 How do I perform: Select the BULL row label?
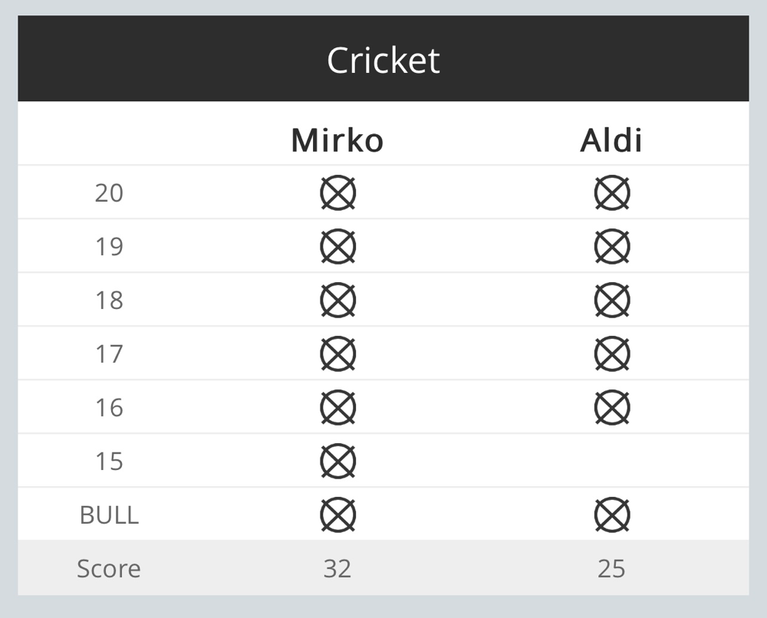click(x=109, y=515)
